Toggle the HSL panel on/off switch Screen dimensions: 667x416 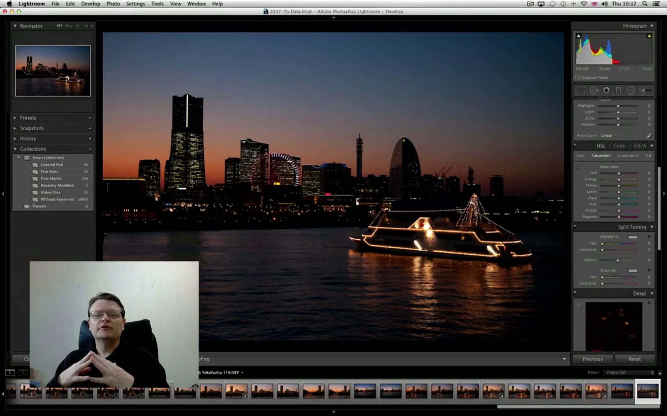click(575, 145)
